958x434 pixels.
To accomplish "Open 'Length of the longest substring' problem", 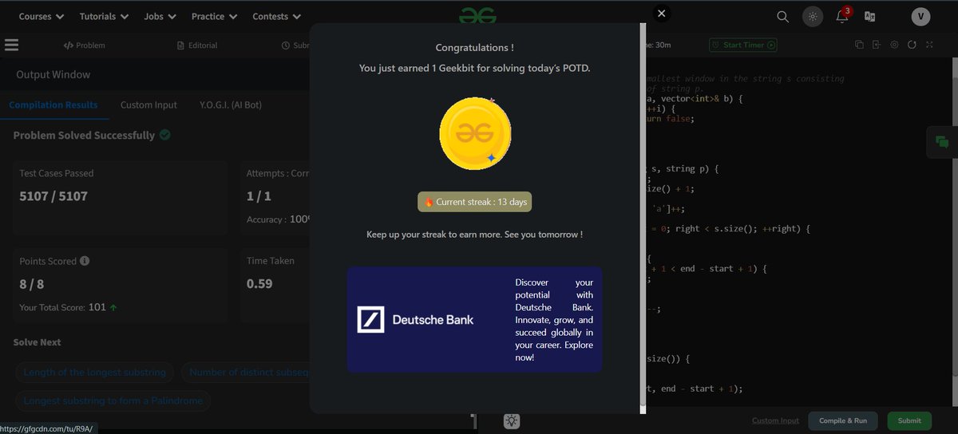I will pos(95,372).
